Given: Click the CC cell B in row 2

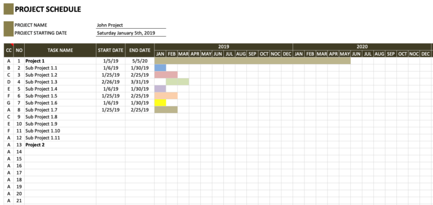Looking at the screenshot, I should [9, 68].
